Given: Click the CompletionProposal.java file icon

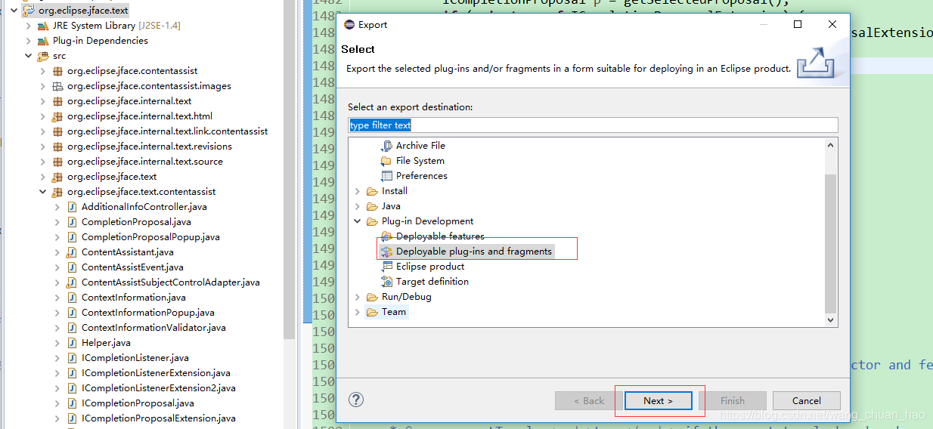Looking at the screenshot, I should click(x=72, y=222).
